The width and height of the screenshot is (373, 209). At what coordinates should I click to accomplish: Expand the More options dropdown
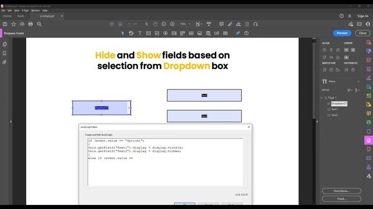point(358,81)
